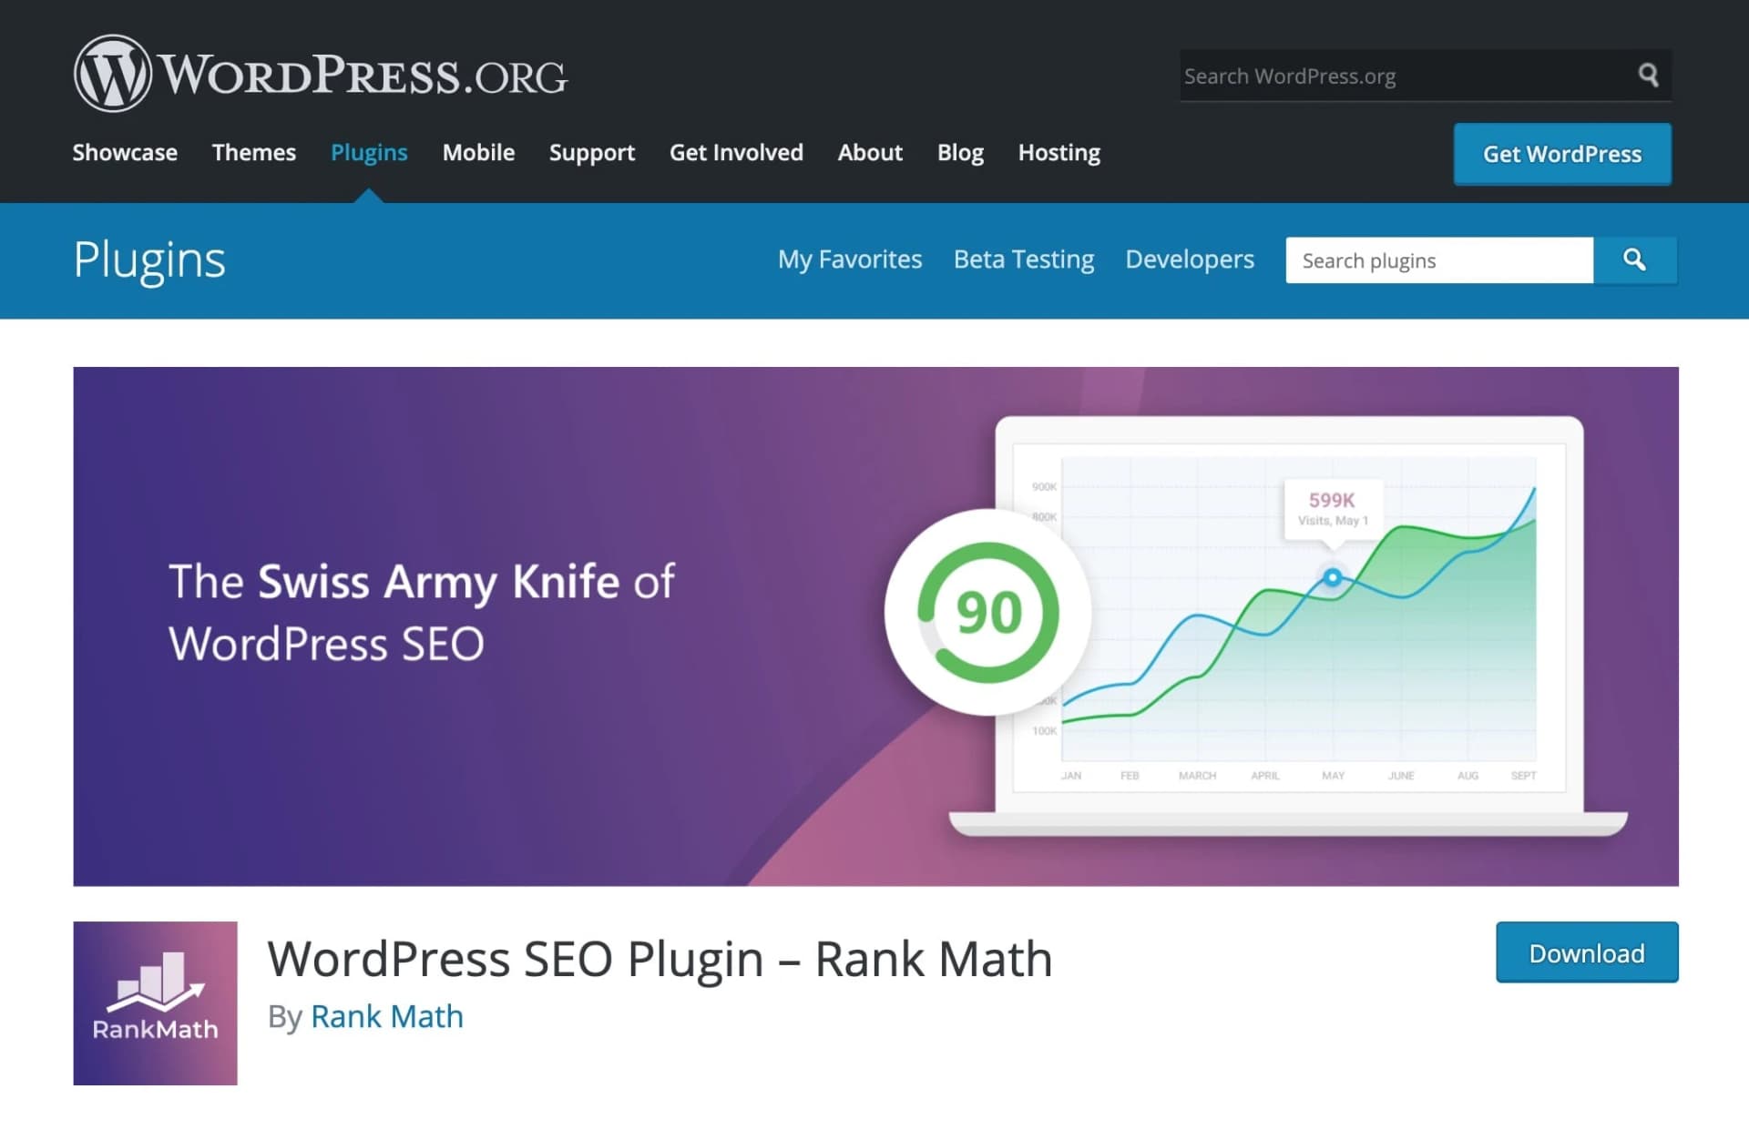Visit the Blog menu item
This screenshot has height=1140, width=1749.
click(960, 152)
